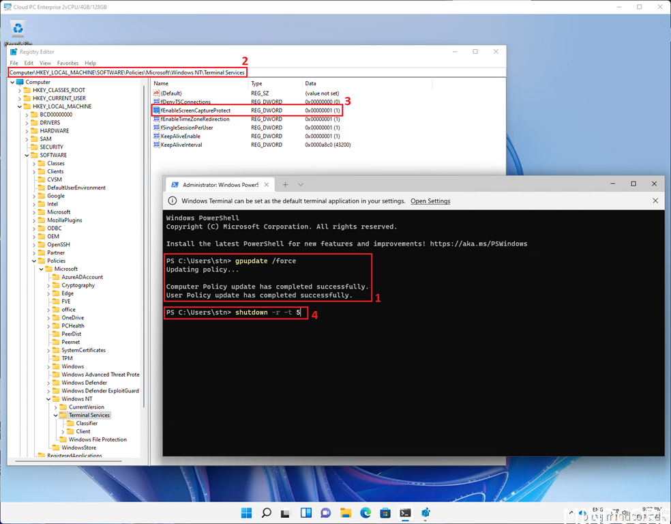Select the fEnableScreenCaptureProtect registry value
Screen dimensions: 671x524
click(x=195, y=111)
